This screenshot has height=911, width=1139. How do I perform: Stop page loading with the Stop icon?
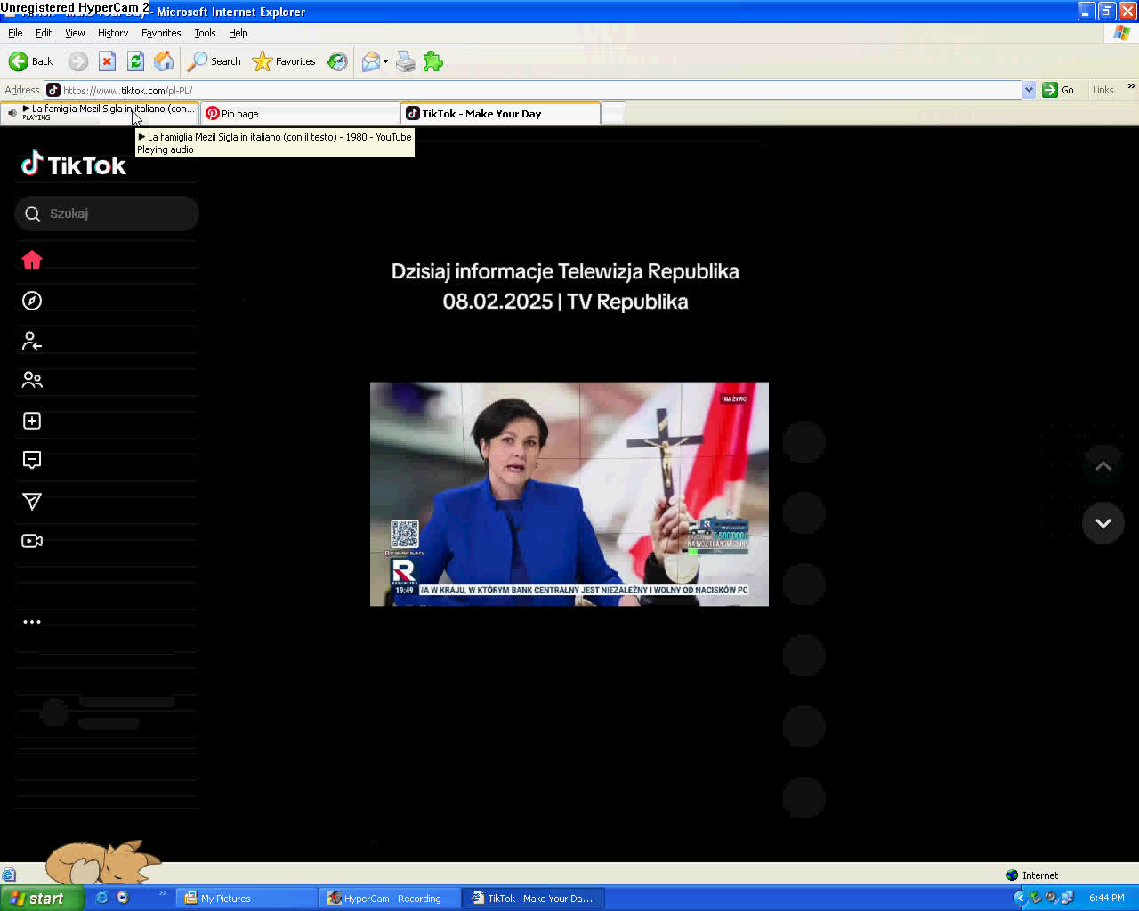click(x=107, y=61)
